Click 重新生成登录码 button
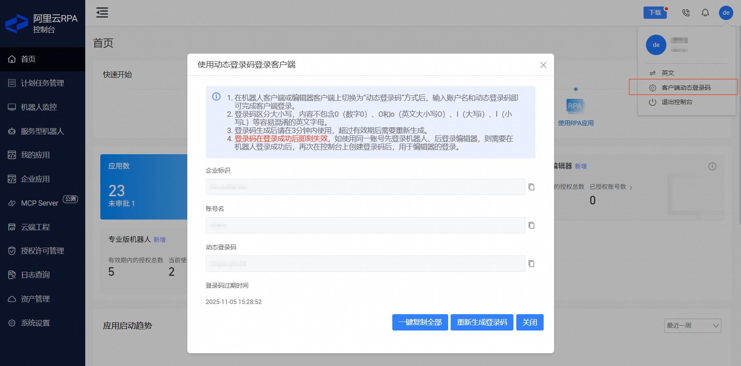This screenshot has height=366, width=741. click(x=482, y=322)
